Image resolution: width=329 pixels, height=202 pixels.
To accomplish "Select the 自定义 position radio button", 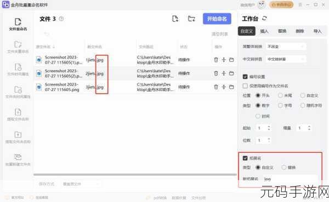I will click(x=302, y=95).
